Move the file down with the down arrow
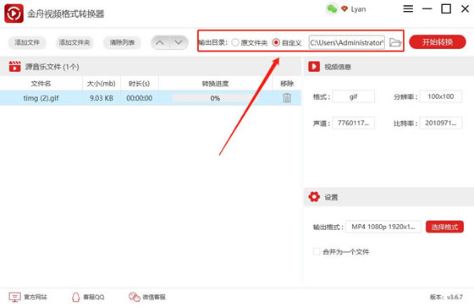Screen dimensions: 474x307 (179, 42)
